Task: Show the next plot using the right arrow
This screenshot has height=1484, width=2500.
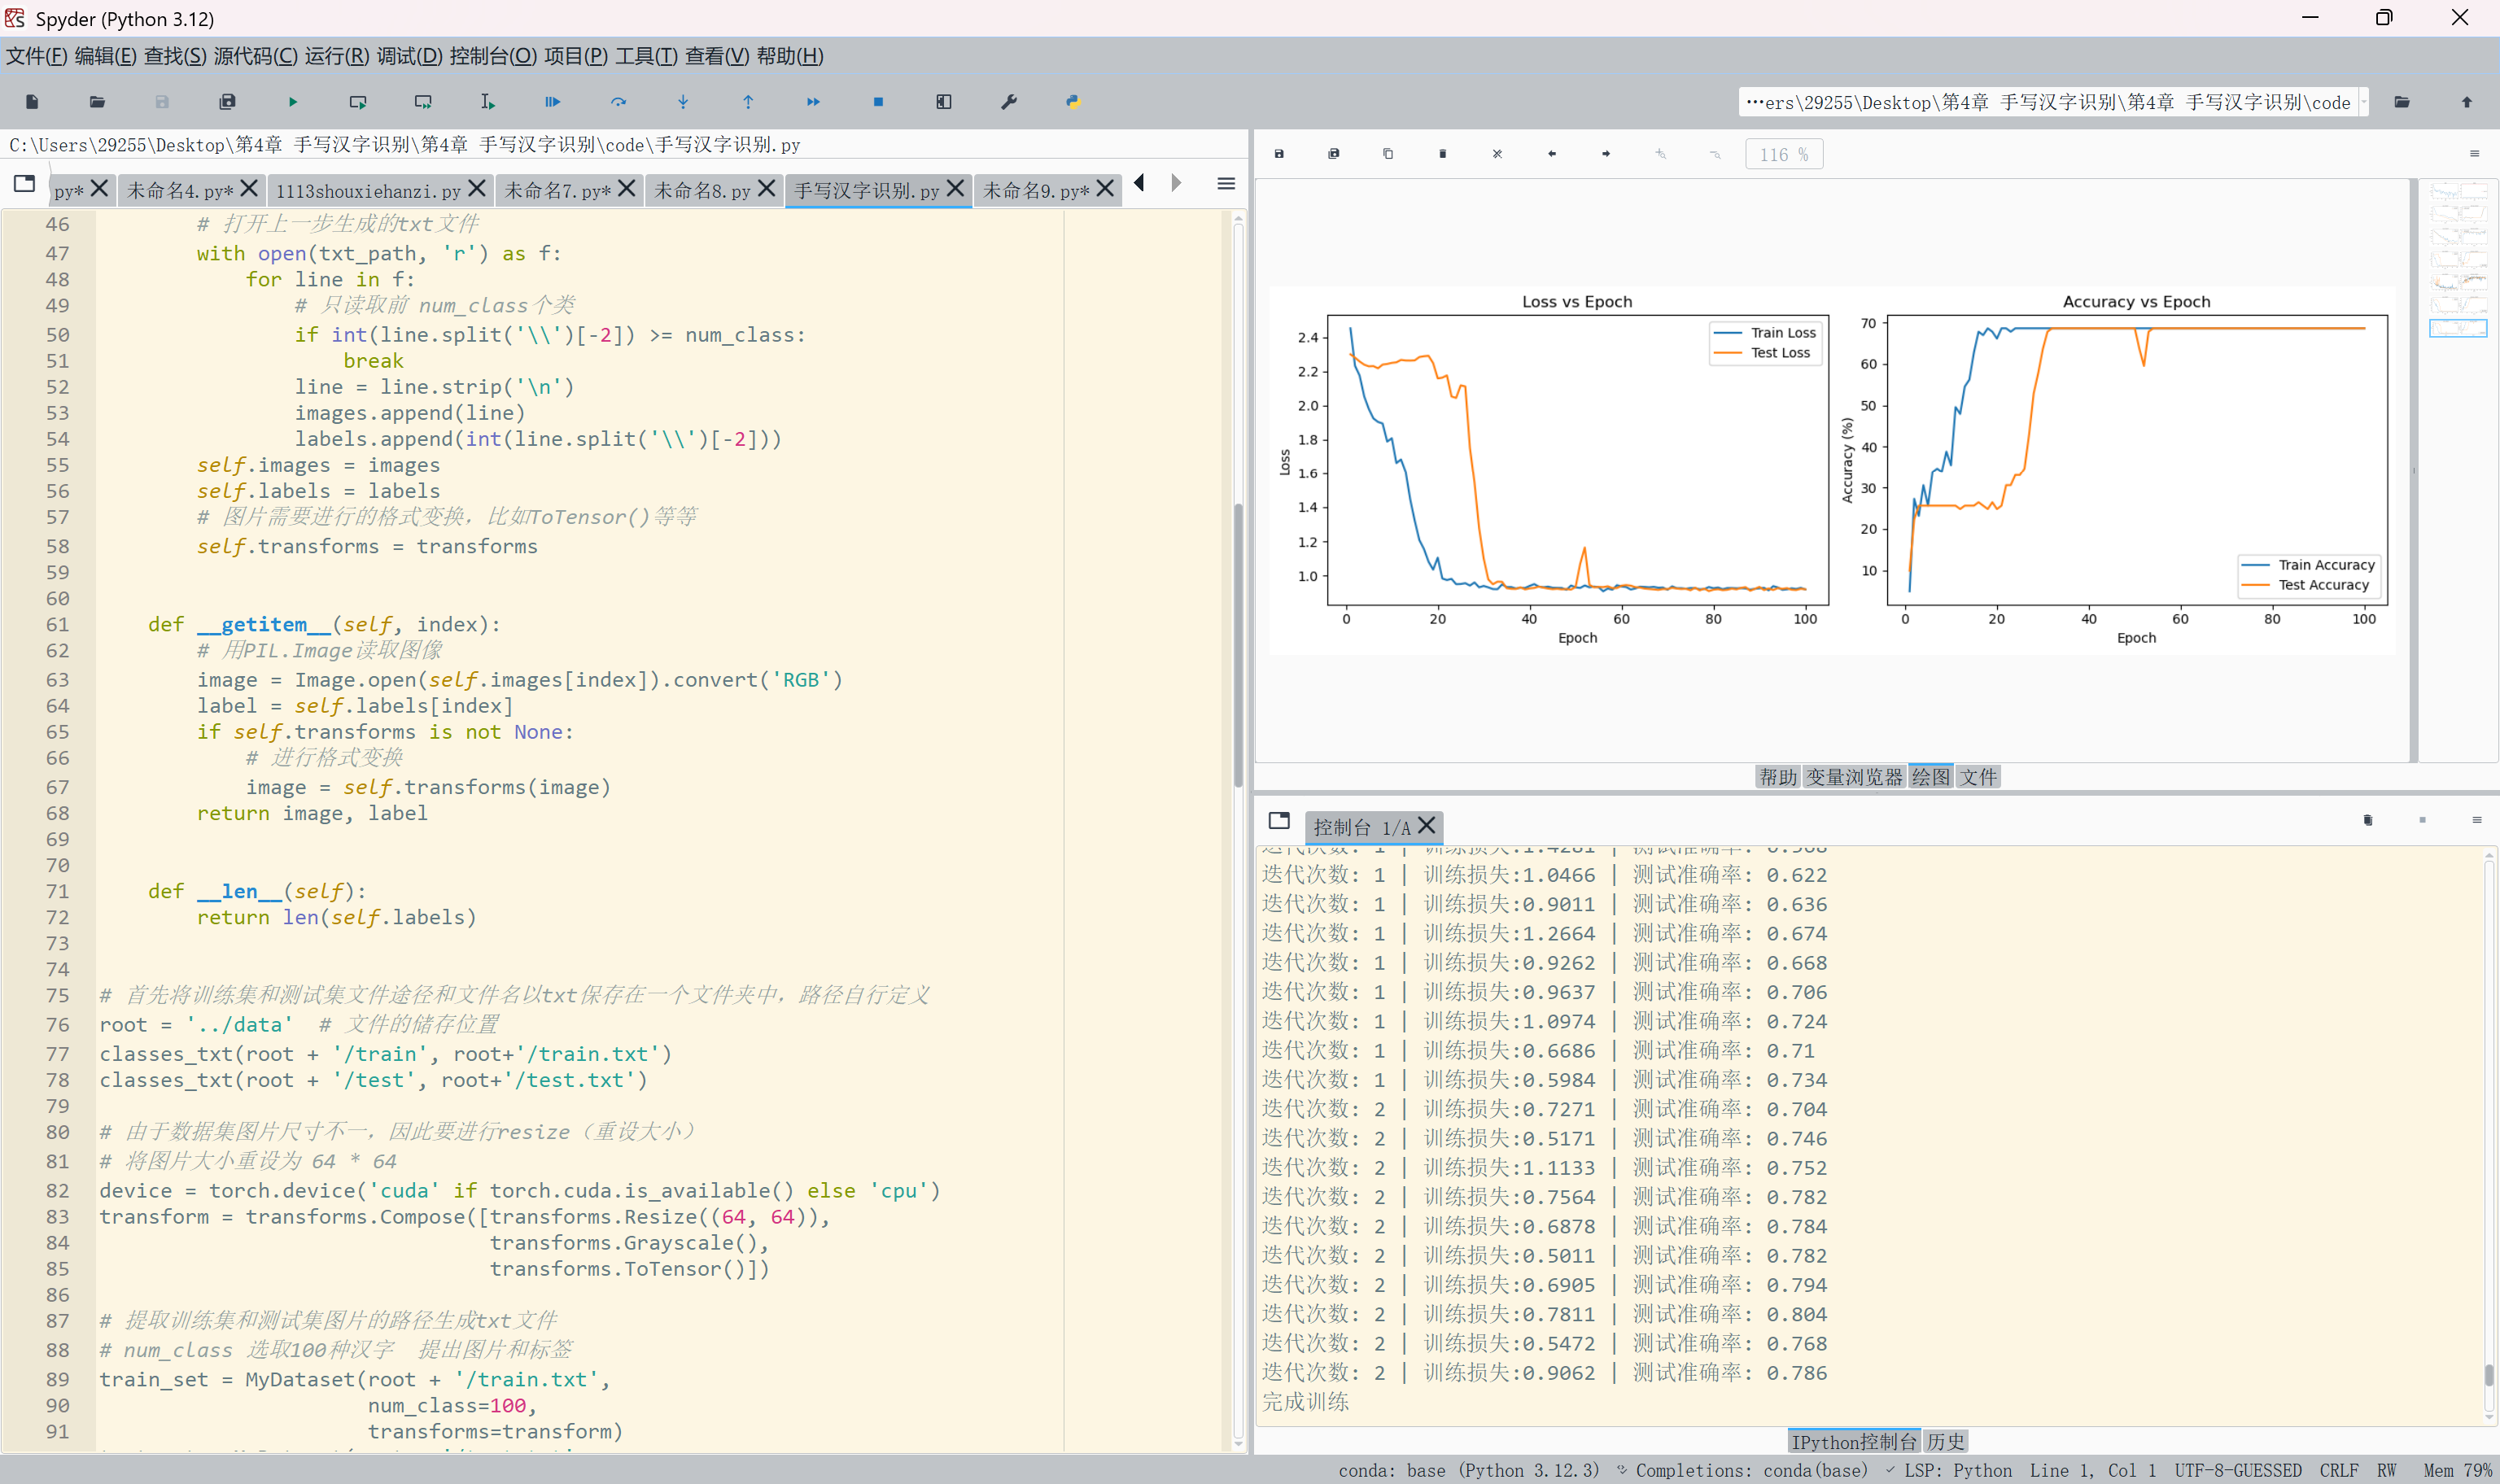Action: [1606, 154]
